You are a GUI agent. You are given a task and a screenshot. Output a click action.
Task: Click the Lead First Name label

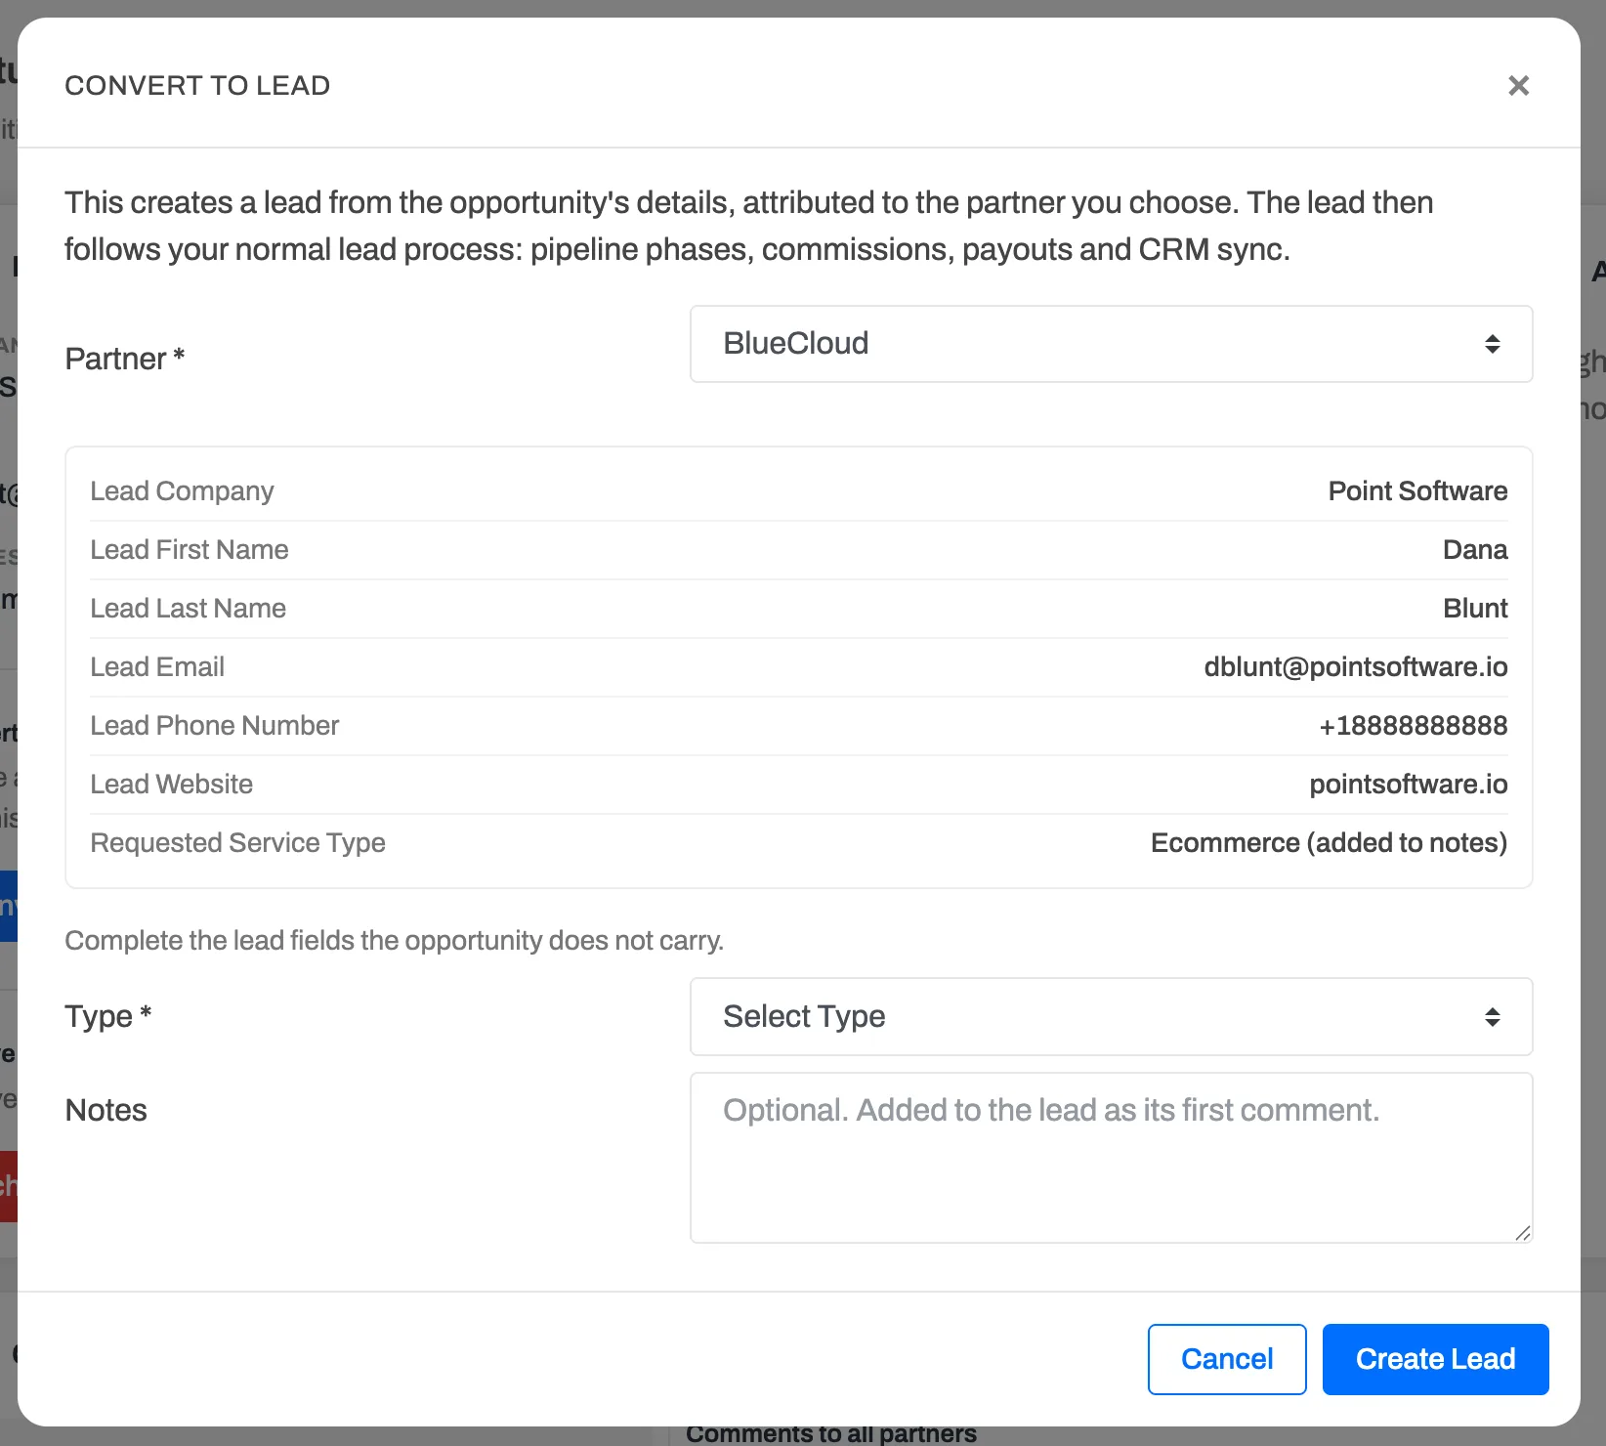(x=190, y=550)
